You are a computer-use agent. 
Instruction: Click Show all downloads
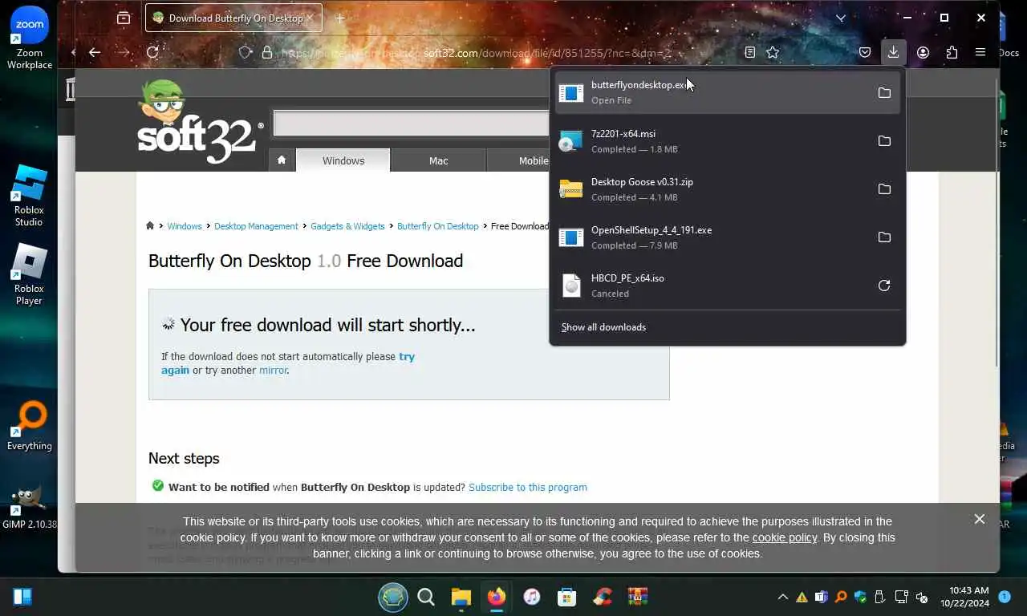point(603,327)
